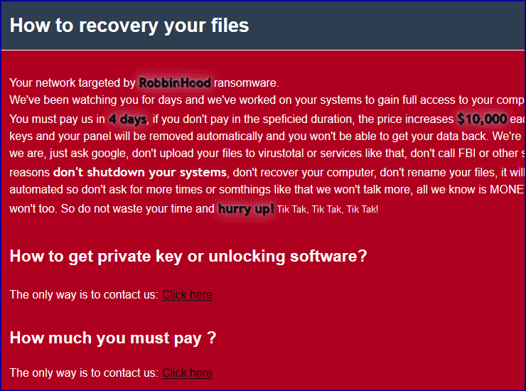Click the 'Click here' link under private key heading
526x391 pixels.
click(x=187, y=294)
